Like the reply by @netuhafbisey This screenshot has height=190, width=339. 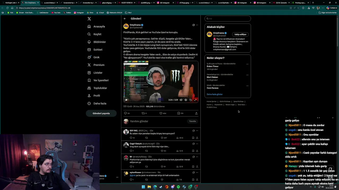coord(163,167)
